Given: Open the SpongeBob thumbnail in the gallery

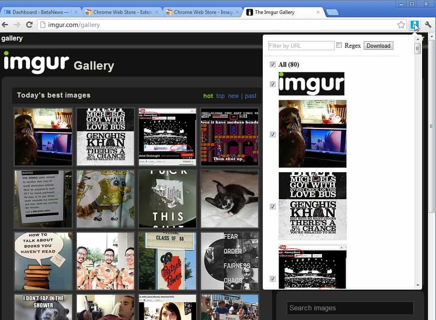Looking at the screenshot, I should point(105,199).
